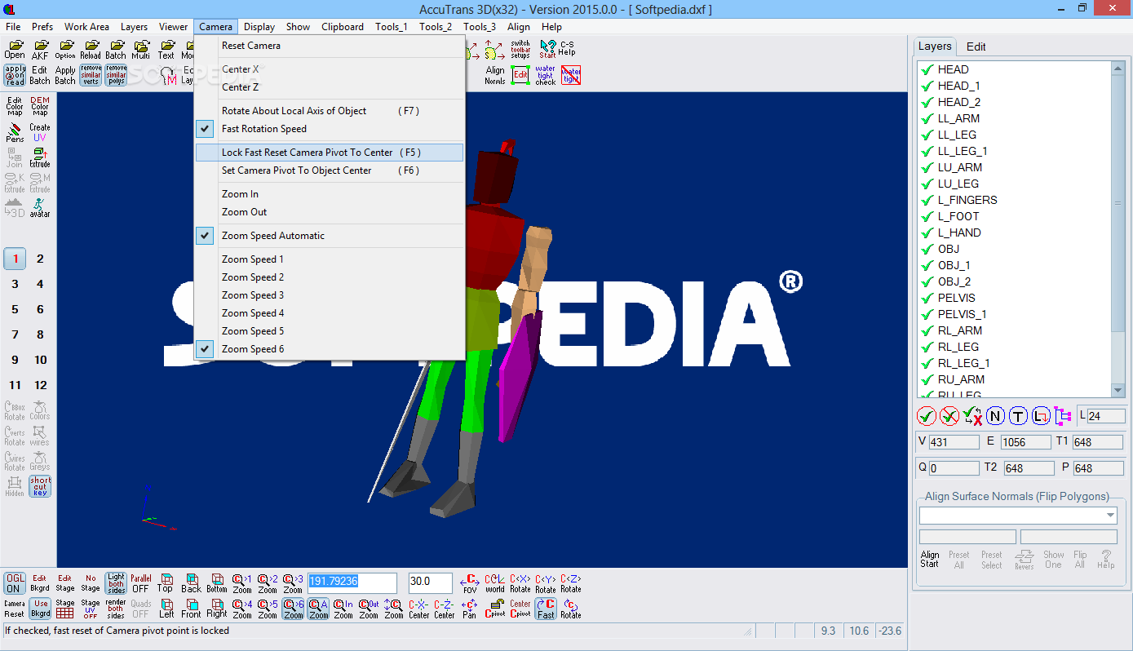Switch to Front view

coord(191,609)
